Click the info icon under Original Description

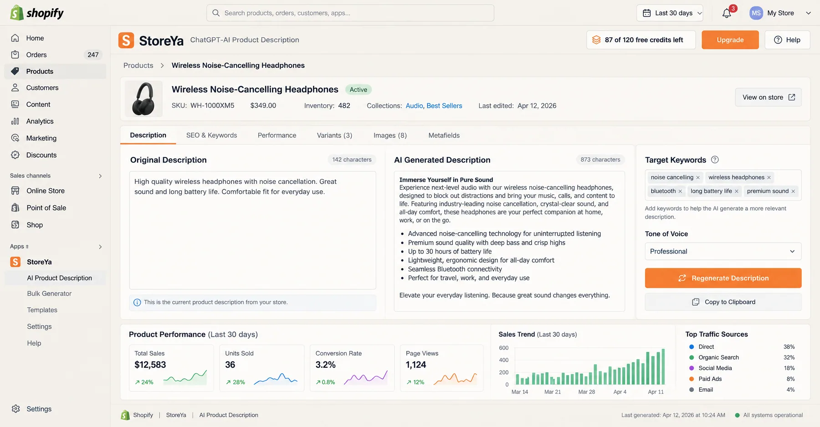(137, 302)
